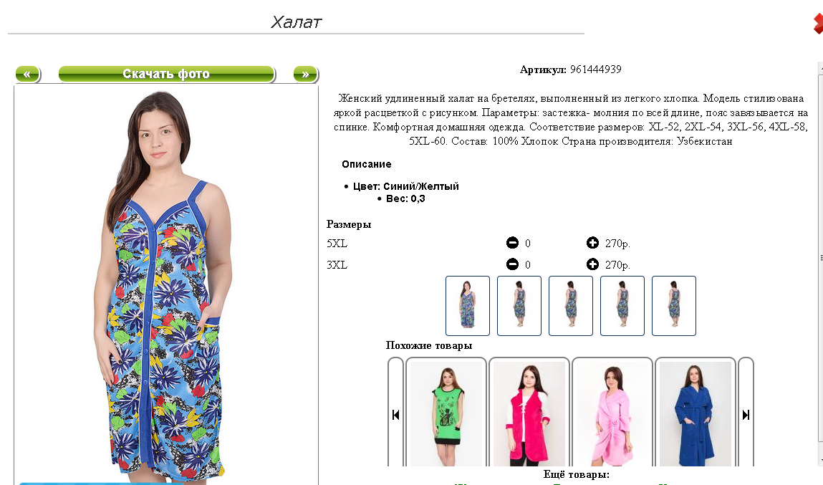
Task: Open the light pink robe similar product
Action: coord(612,413)
